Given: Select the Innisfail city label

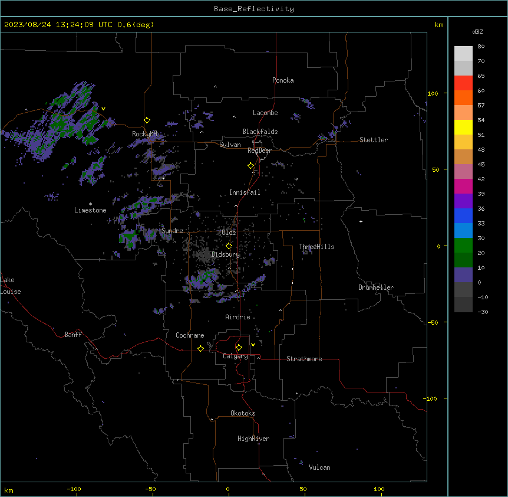Looking at the screenshot, I should coord(245,192).
